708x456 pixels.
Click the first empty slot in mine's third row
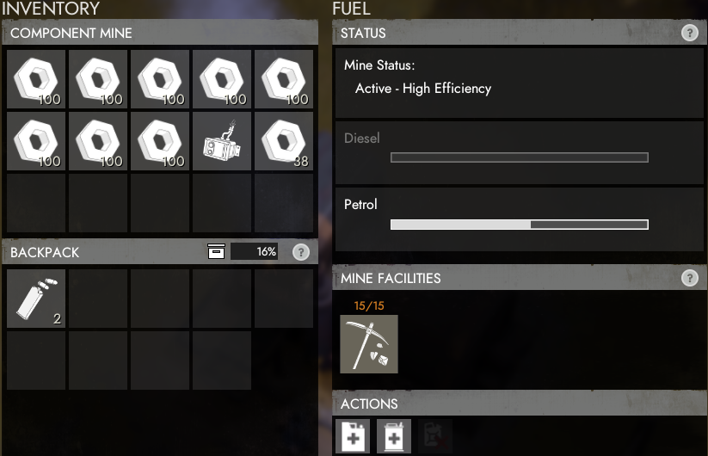tap(36, 203)
